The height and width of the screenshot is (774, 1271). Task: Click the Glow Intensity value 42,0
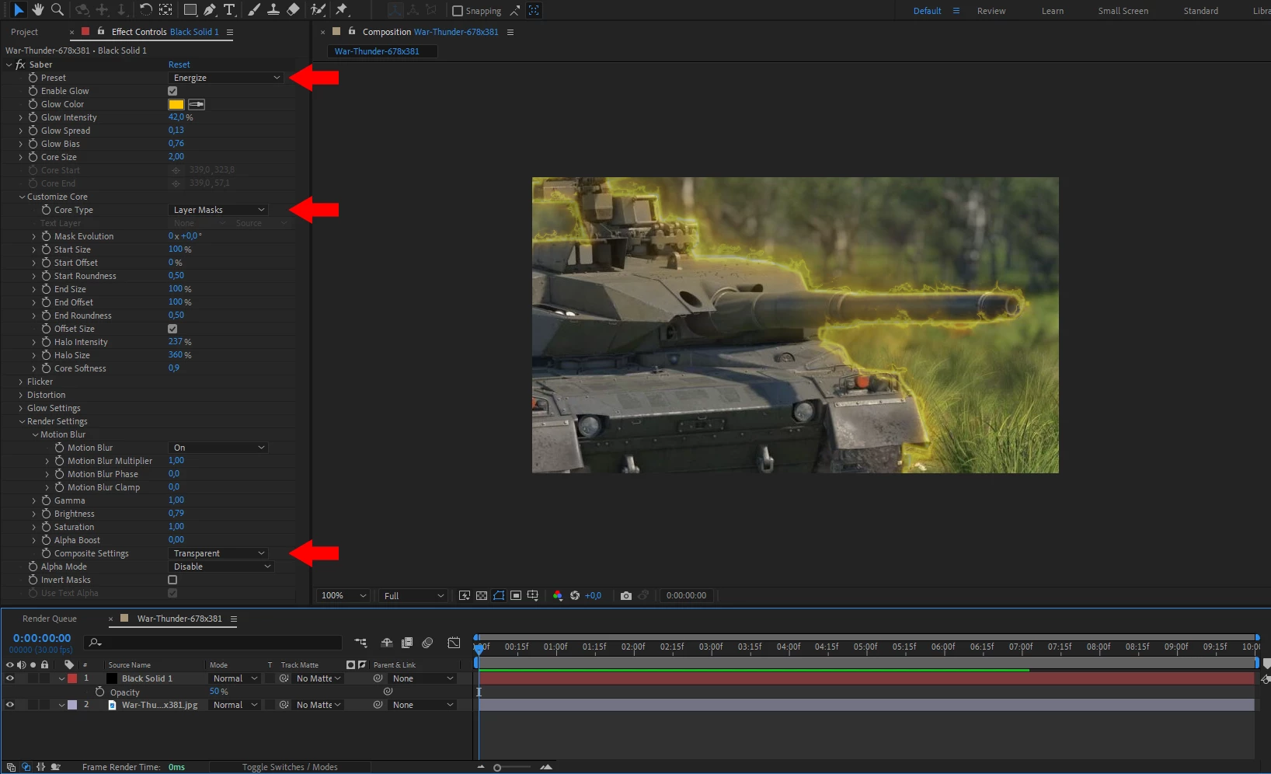click(x=176, y=117)
